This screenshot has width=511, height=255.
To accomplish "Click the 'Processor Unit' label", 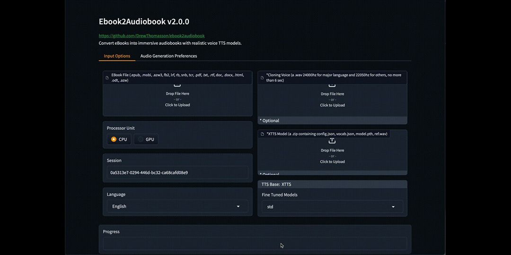I will tap(121, 128).
